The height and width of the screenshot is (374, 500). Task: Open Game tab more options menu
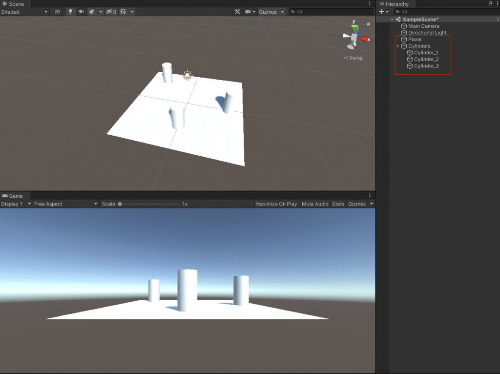(370, 195)
